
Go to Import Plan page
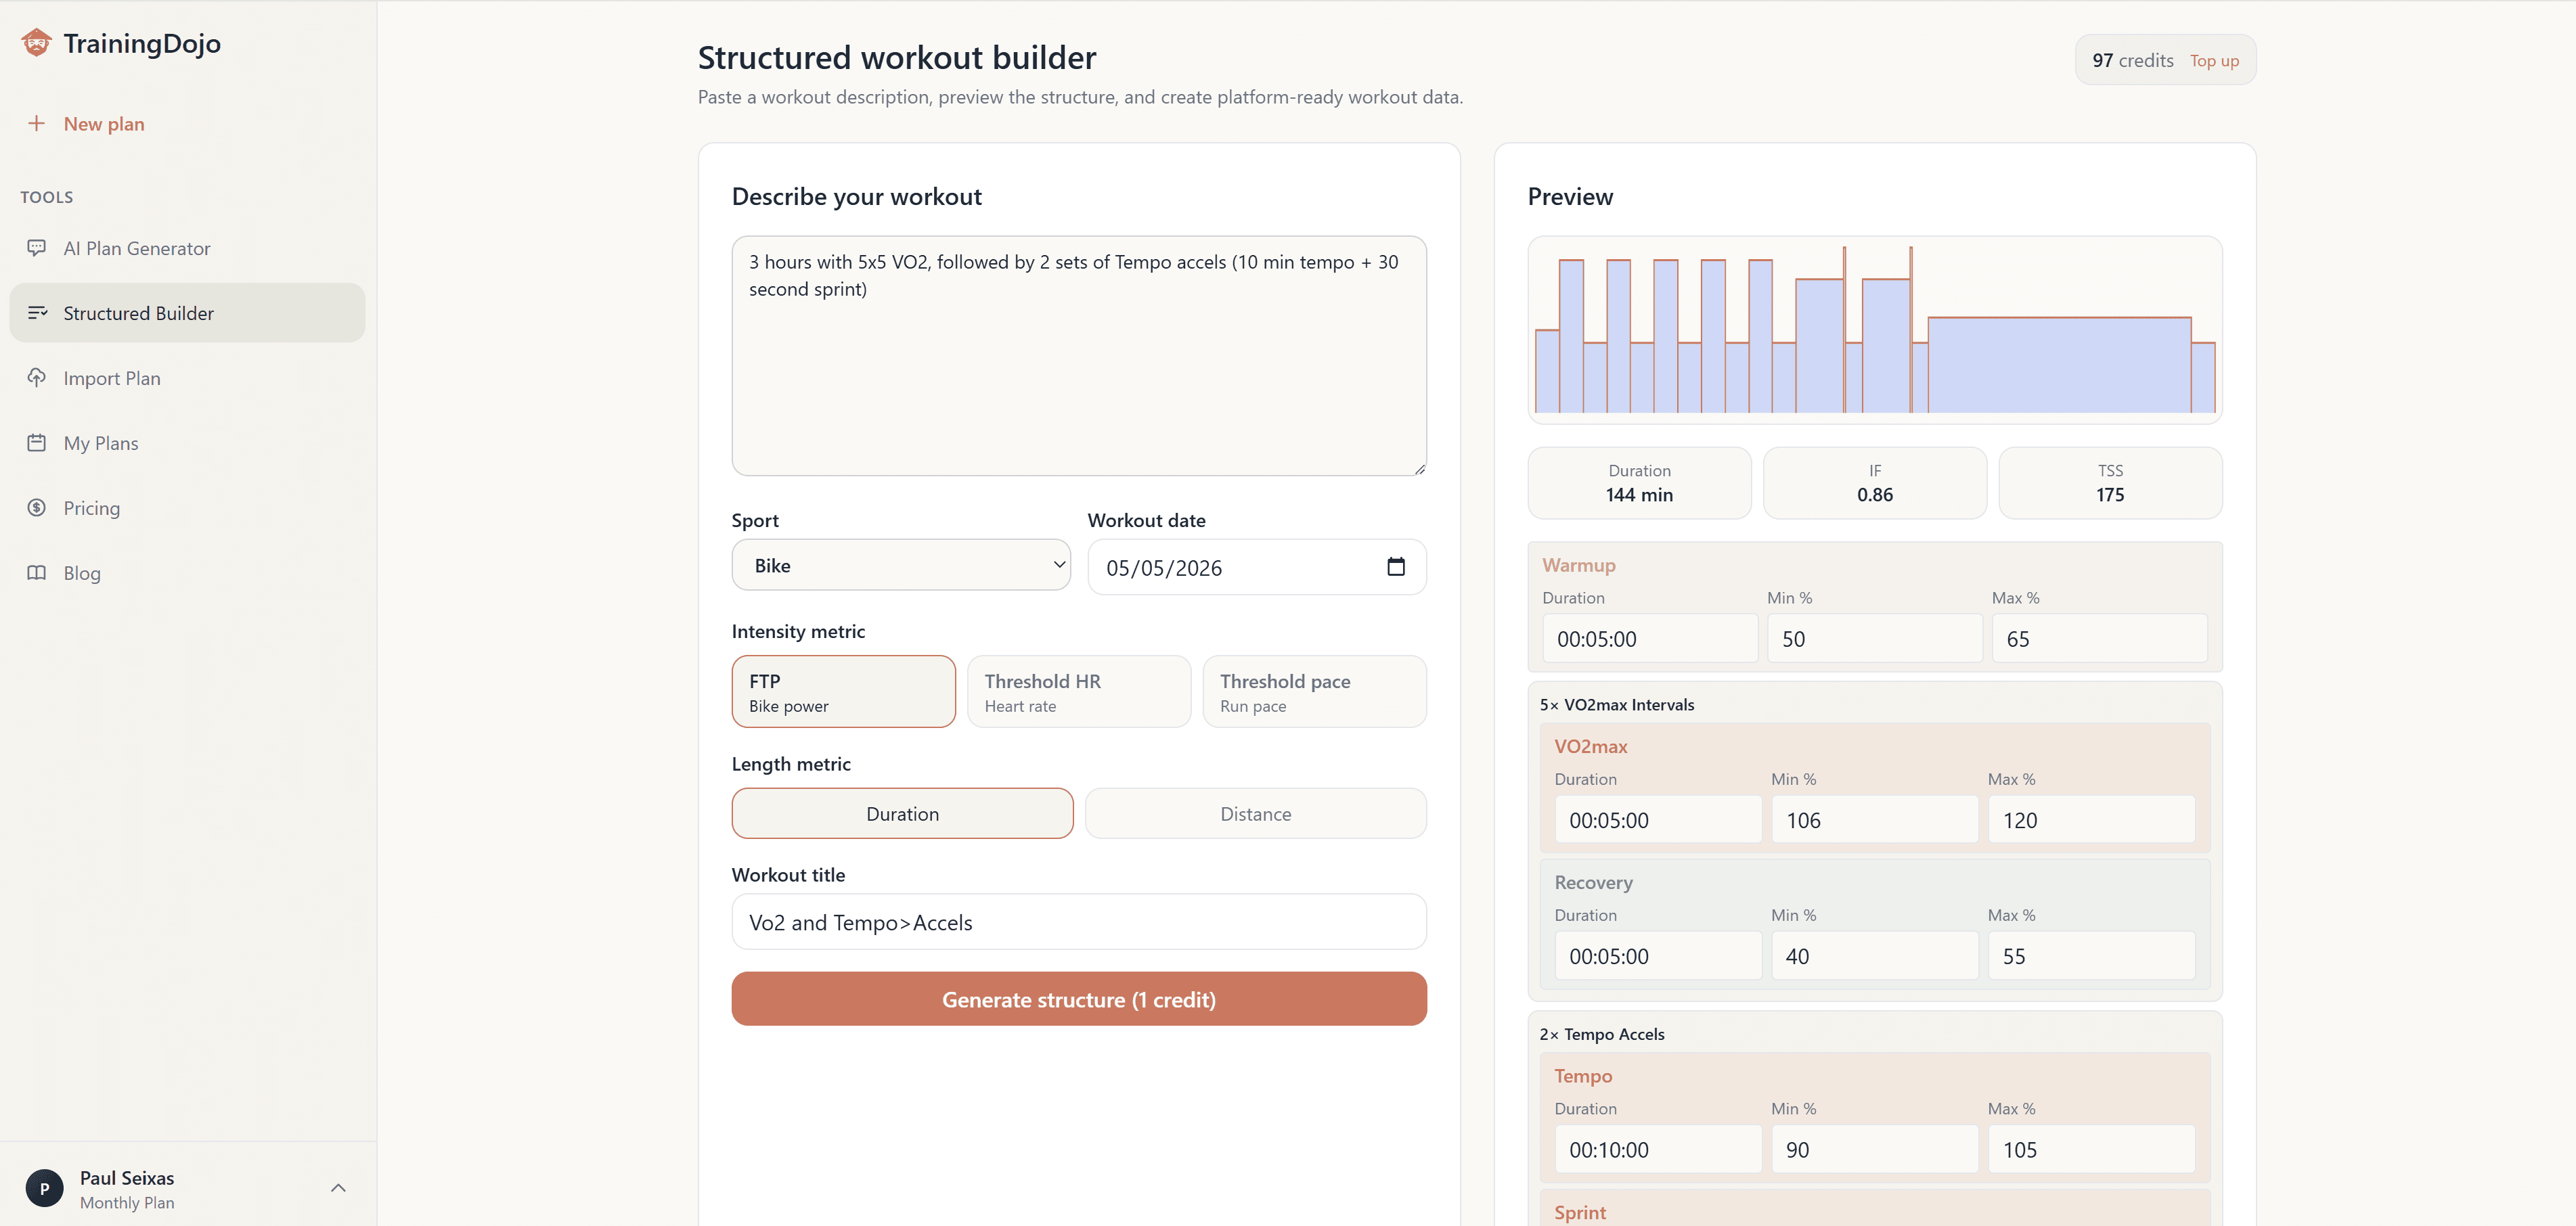pos(187,378)
